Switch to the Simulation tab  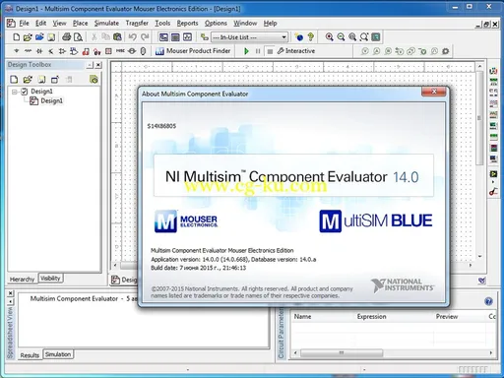pos(58,354)
